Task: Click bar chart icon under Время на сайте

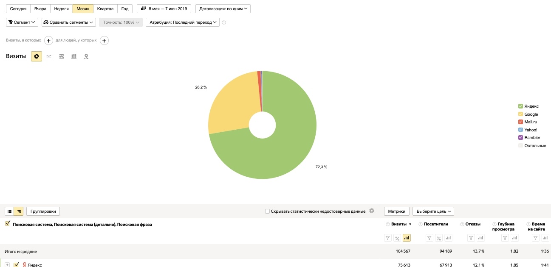Action: (x=545, y=238)
